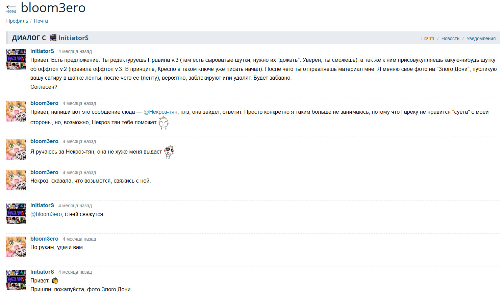
Task: Open InitiatorS avatar on first message
Action: tap(16, 59)
